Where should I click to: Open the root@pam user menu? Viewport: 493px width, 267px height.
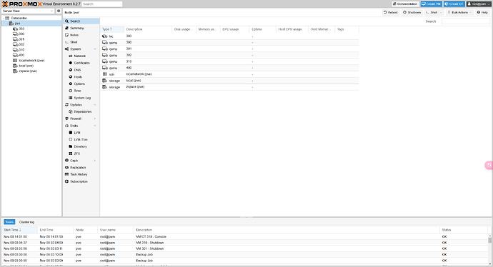point(479,4)
